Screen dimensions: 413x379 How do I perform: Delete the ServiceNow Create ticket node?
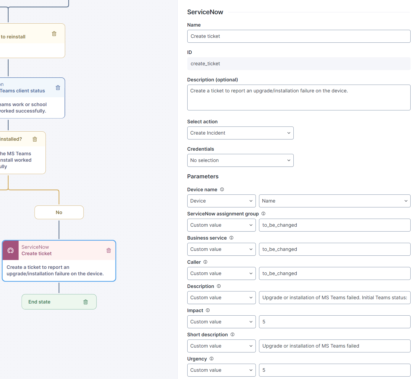click(x=109, y=250)
